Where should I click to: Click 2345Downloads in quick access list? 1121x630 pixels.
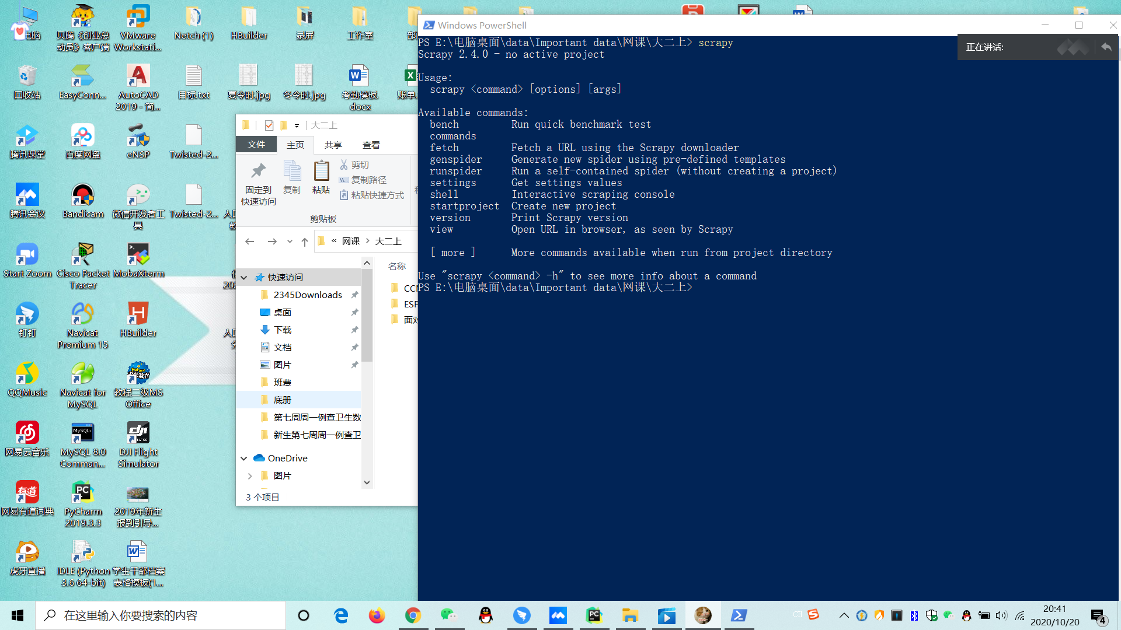coord(308,295)
